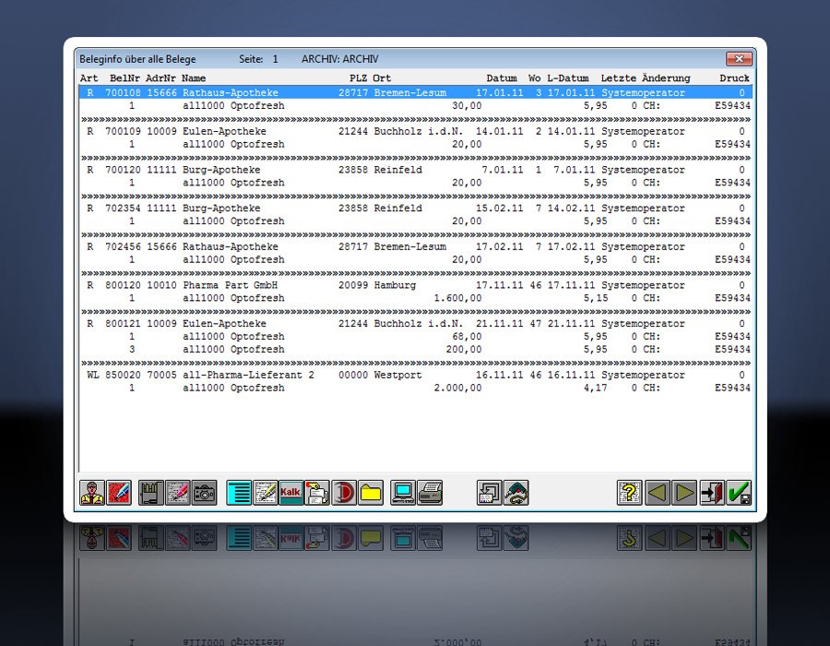The width and height of the screenshot is (830, 646).
Task: Open help with the question mark icon
Action: [x=629, y=493]
